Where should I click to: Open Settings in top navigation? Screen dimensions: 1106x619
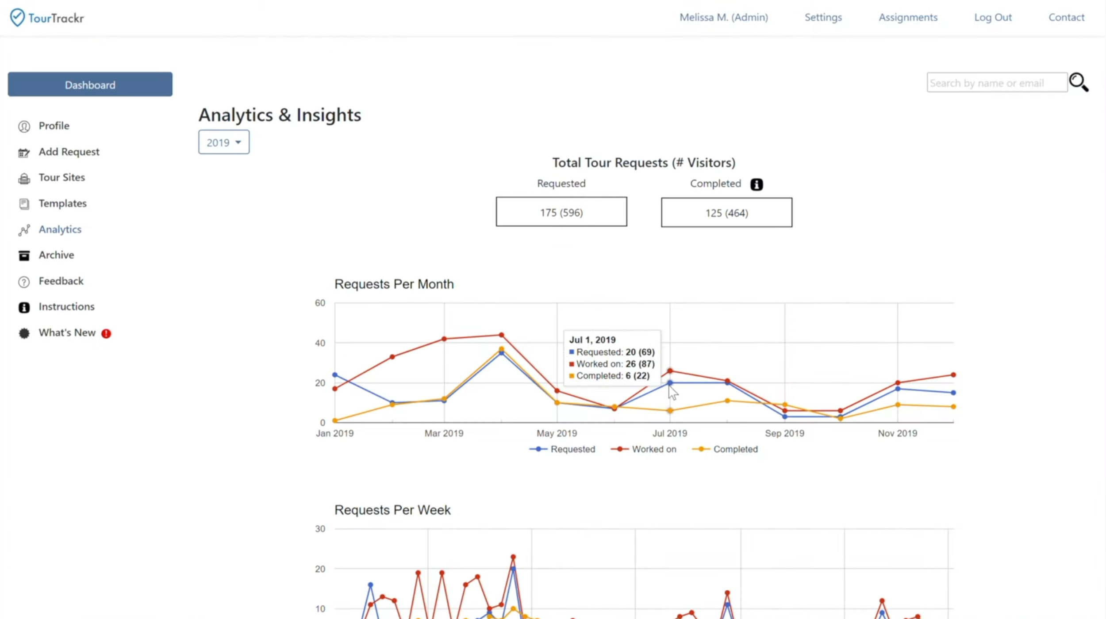(x=823, y=17)
